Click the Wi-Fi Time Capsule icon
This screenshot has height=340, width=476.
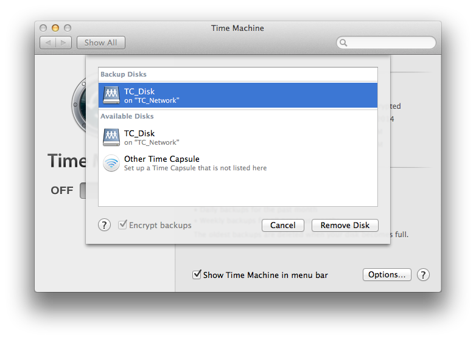[x=111, y=163]
